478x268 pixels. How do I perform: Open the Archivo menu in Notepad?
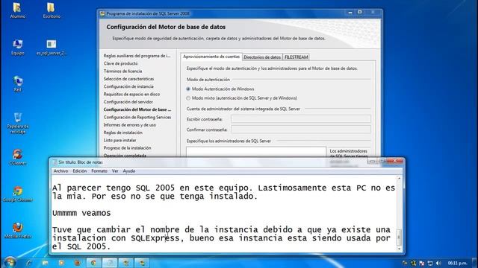click(x=60, y=171)
